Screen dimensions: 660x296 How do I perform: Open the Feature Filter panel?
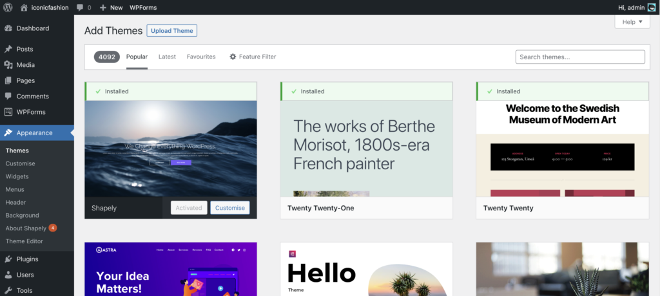pos(253,57)
